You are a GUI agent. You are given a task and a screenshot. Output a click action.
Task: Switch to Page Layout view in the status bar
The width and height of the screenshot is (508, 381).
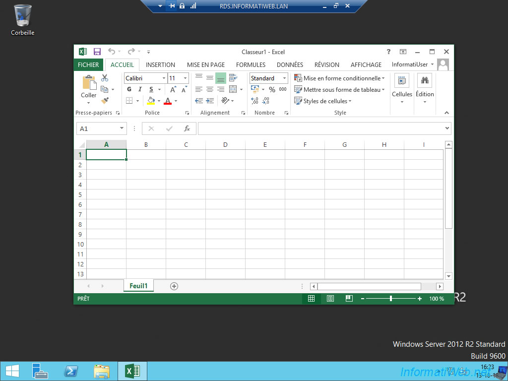(330, 299)
